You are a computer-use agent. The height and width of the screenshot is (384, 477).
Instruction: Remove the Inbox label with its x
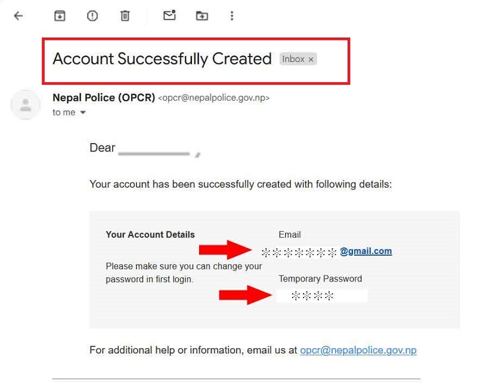point(311,60)
